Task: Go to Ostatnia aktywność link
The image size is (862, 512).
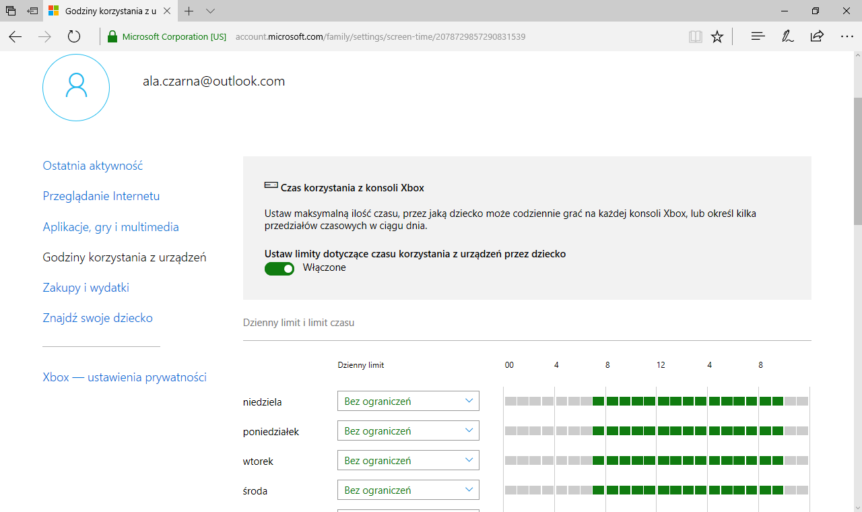Action: click(x=92, y=166)
